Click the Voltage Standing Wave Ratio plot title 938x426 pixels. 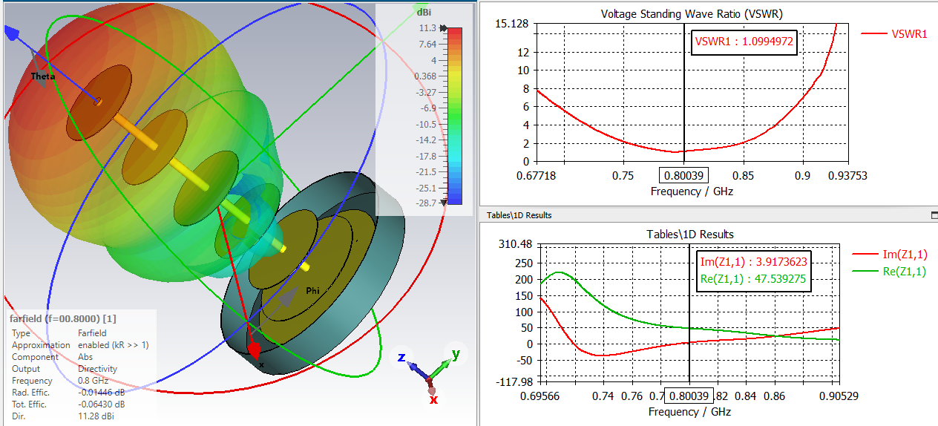tap(692, 13)
